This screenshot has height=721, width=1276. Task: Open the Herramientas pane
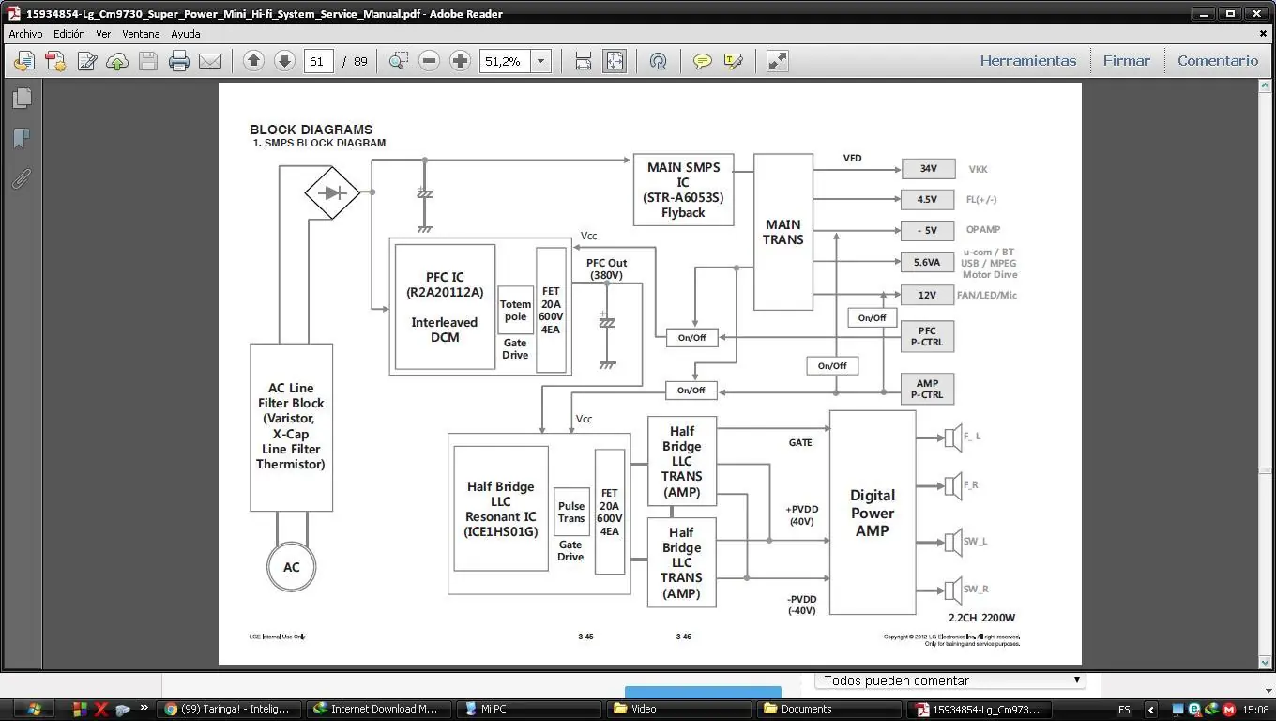pos(1028,61)
